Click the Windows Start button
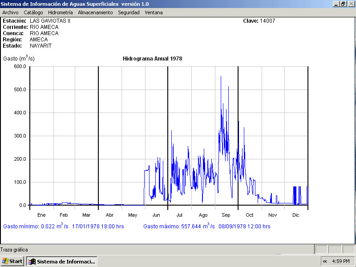This screenshot has height=267, width=356. [12, 261]
